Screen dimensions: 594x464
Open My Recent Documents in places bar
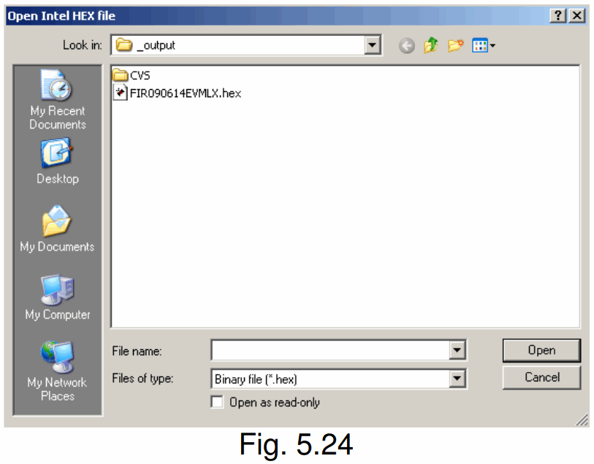tap(58, 100)
